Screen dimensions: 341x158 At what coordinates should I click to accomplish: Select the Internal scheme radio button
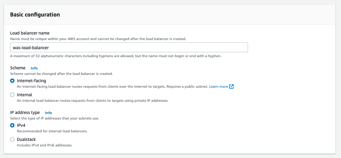click(12, 95)
